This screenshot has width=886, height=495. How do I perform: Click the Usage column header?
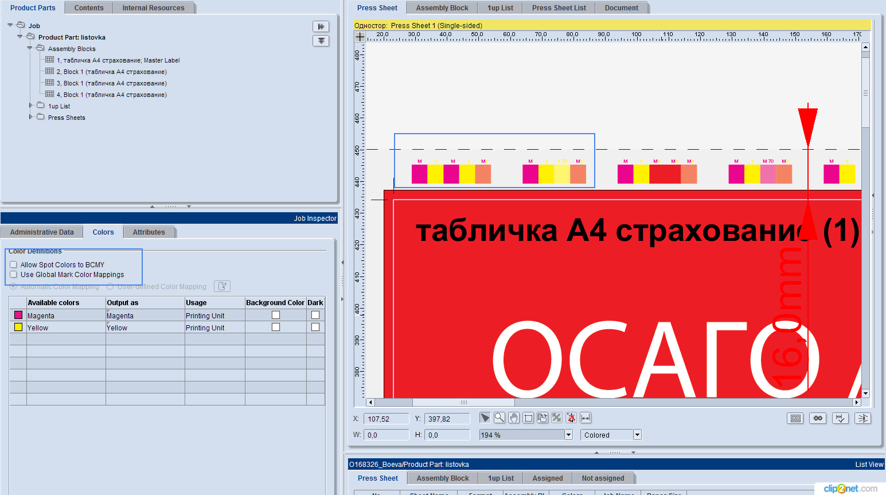tap(215, 303)
